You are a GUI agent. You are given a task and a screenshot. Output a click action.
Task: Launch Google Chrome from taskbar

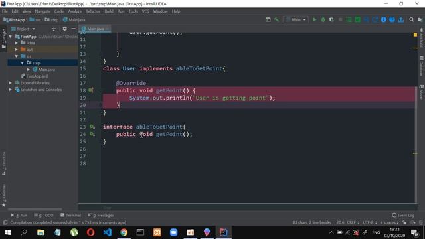(x=124, y=232)
